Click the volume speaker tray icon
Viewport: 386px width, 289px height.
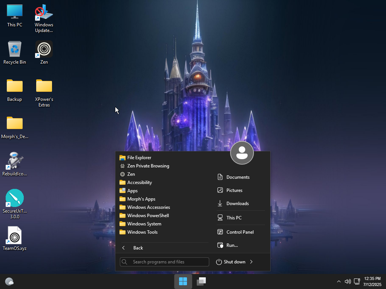(x=348, y=281)
